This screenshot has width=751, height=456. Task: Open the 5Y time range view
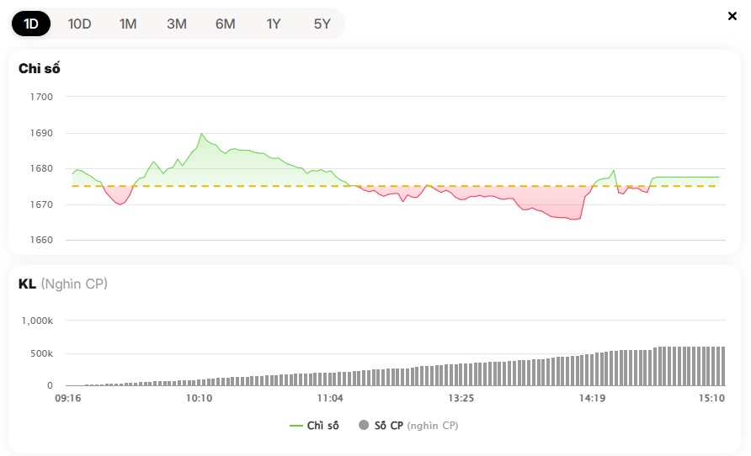[x=322, y=24]
